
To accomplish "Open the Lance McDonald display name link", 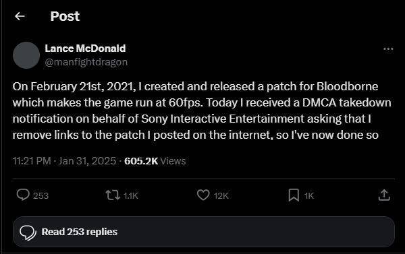I will pyautogui.click(x=85, y=49).
